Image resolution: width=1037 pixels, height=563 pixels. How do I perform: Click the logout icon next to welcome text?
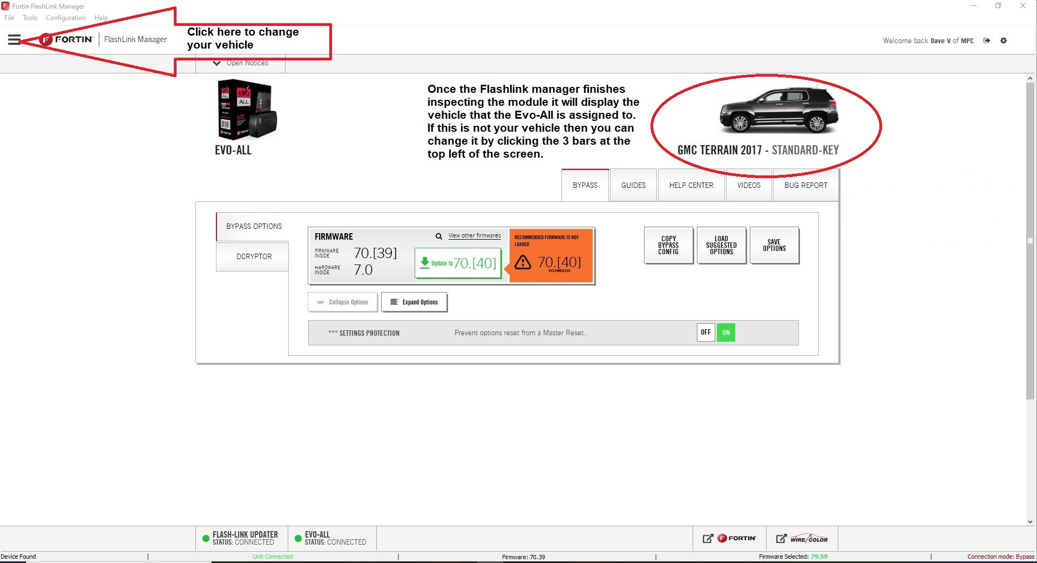[987, 40]
